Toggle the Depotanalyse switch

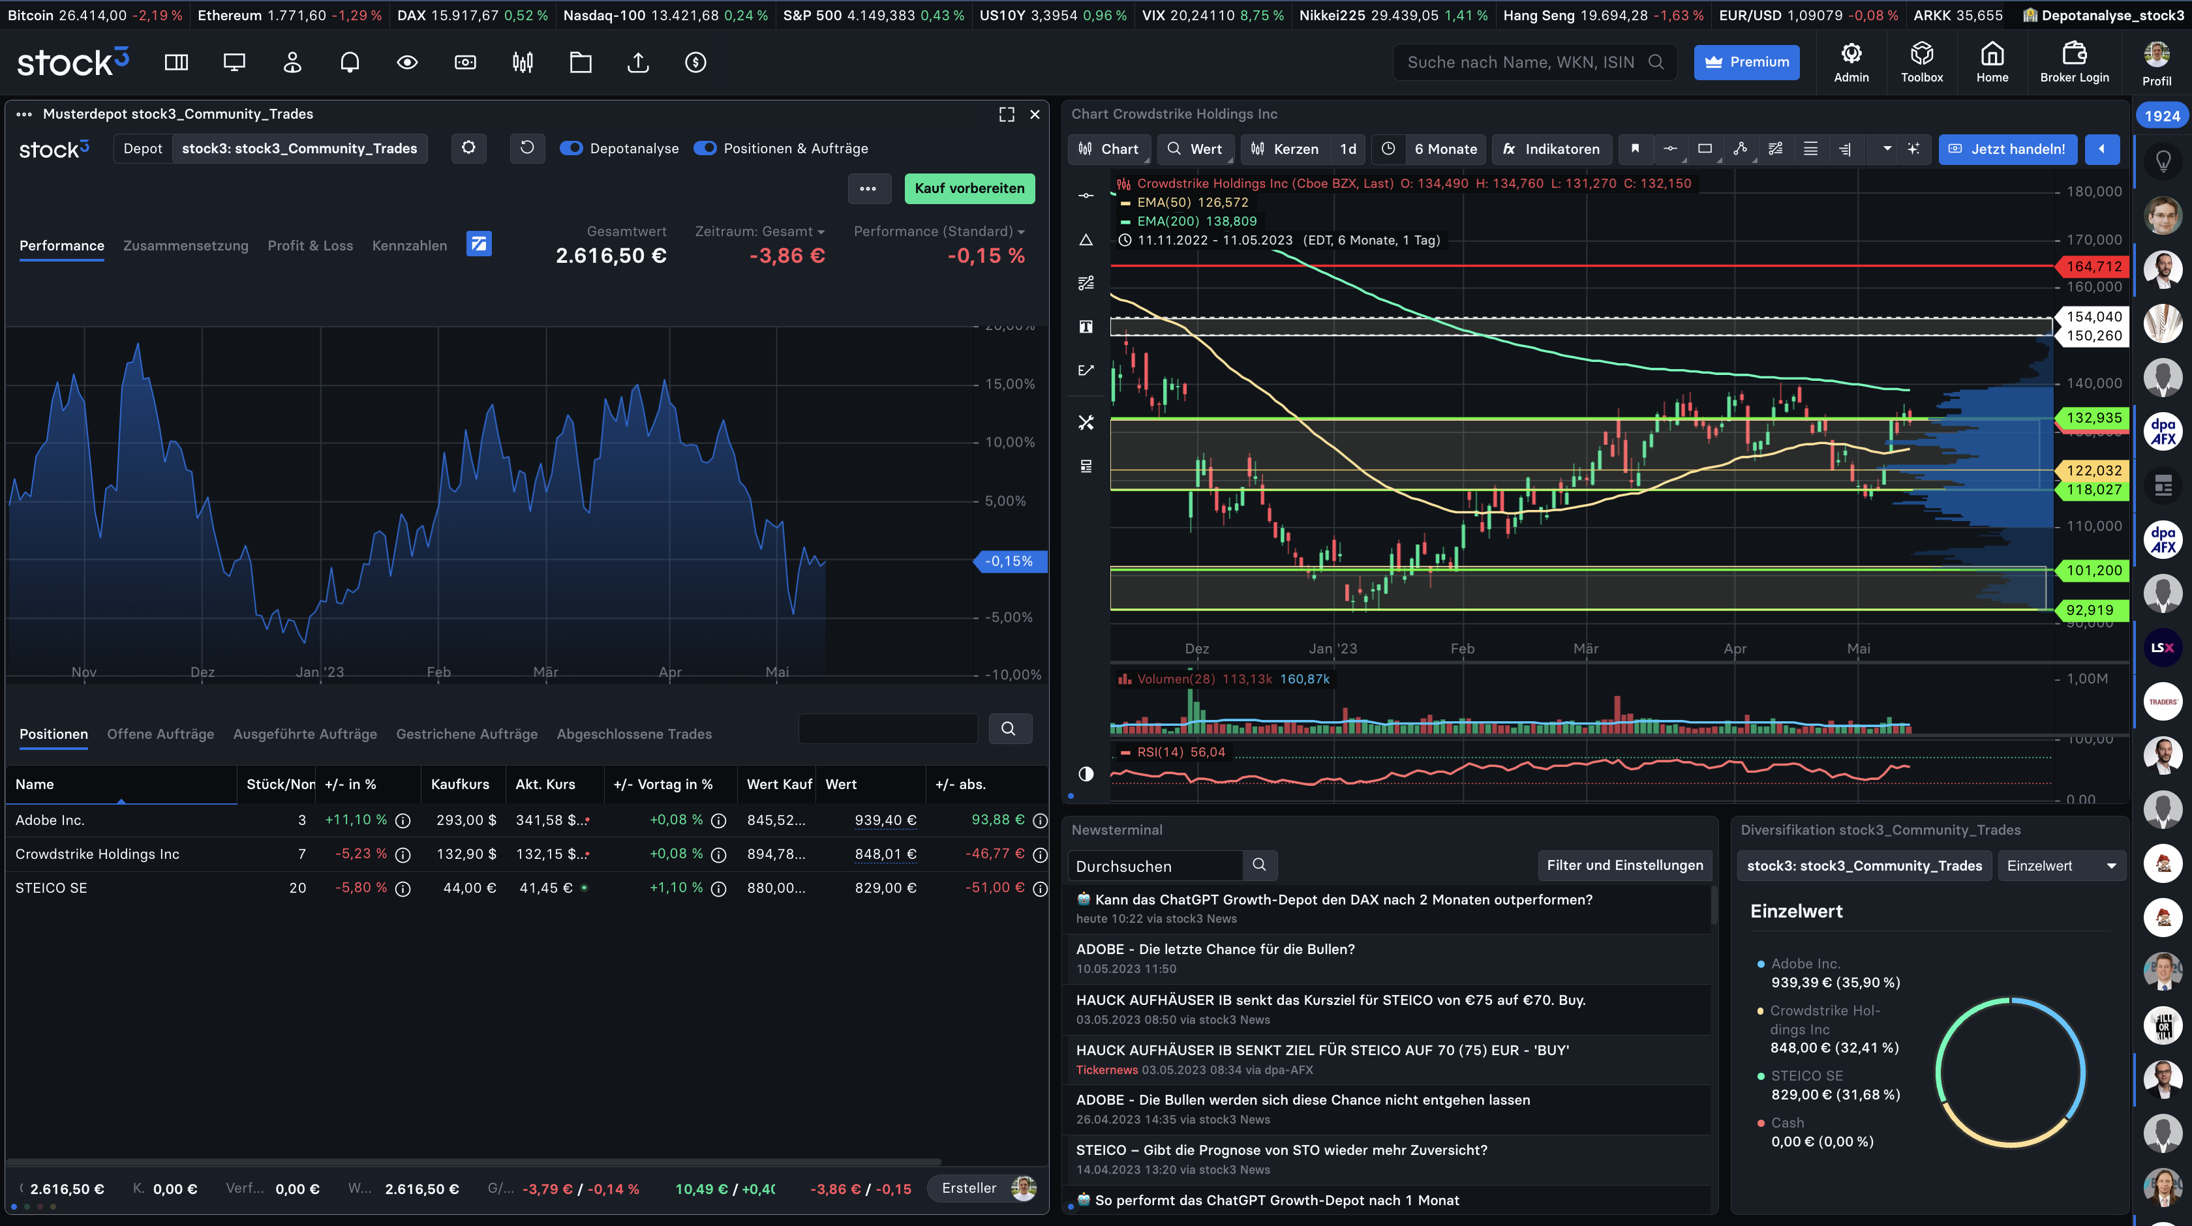point(571,148)
